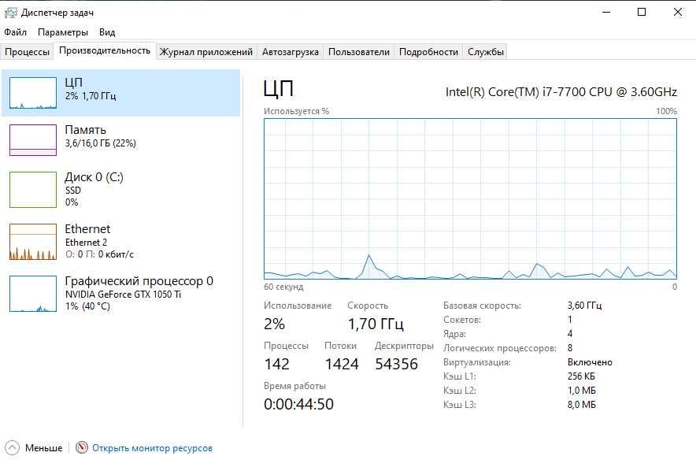The width and height of the screenshot is (696, 467).
Task: Click the Время работы label
Action: tap(294, 386)
